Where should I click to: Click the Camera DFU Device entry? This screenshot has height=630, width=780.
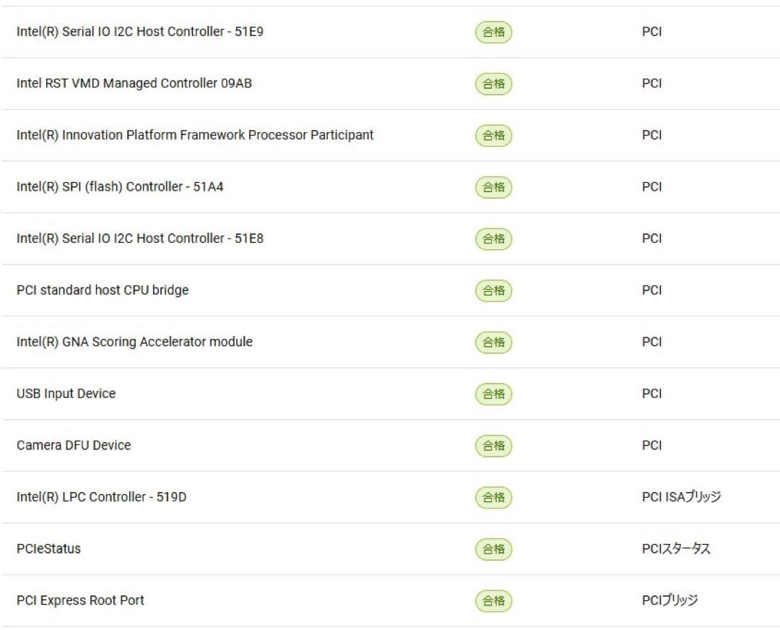(74, 445)
